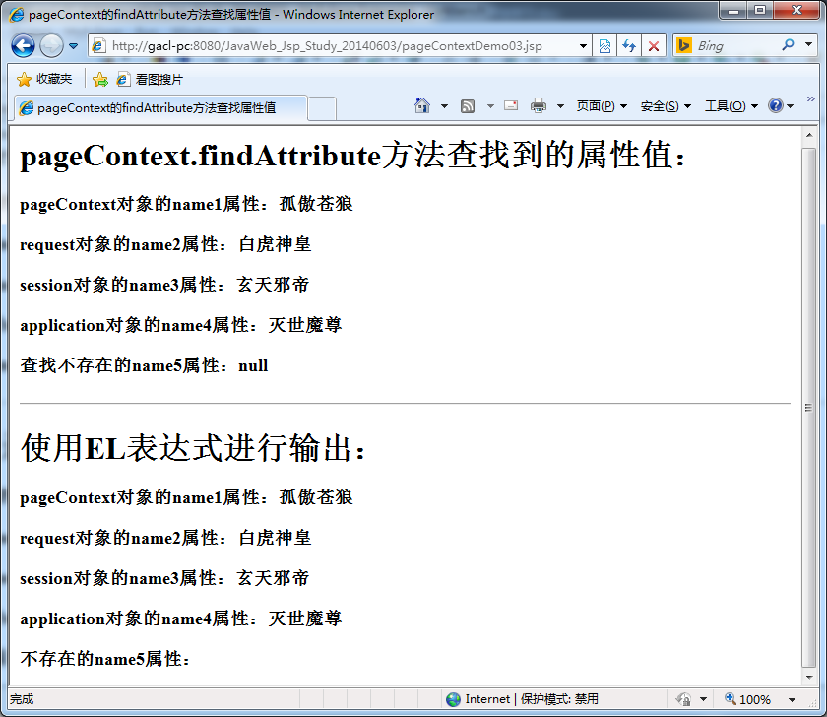Click the 使用EL表达式进行输出 heading
This screenshot has width=827, height=717.
tap(193, 448)
